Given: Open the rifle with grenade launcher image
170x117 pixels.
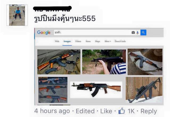Looking at the screenshot, I should [x=96, y=90].
